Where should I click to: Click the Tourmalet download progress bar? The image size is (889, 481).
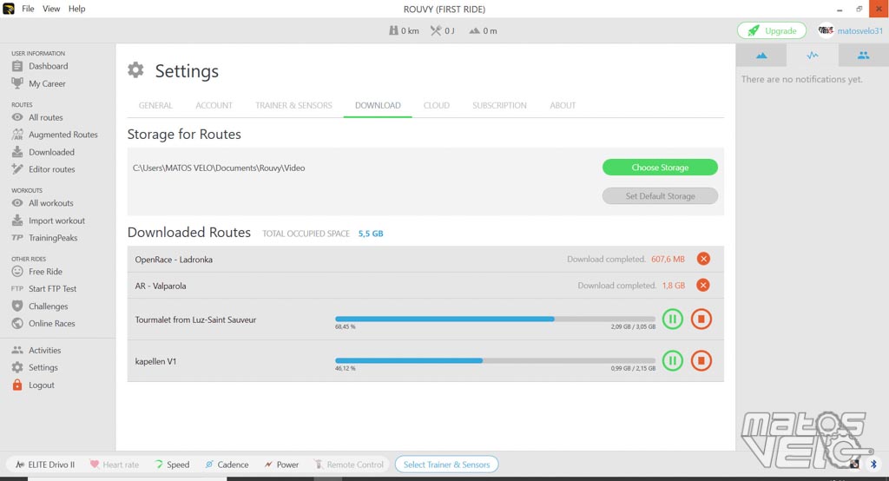pyautogui.click(x=495, y=319)
